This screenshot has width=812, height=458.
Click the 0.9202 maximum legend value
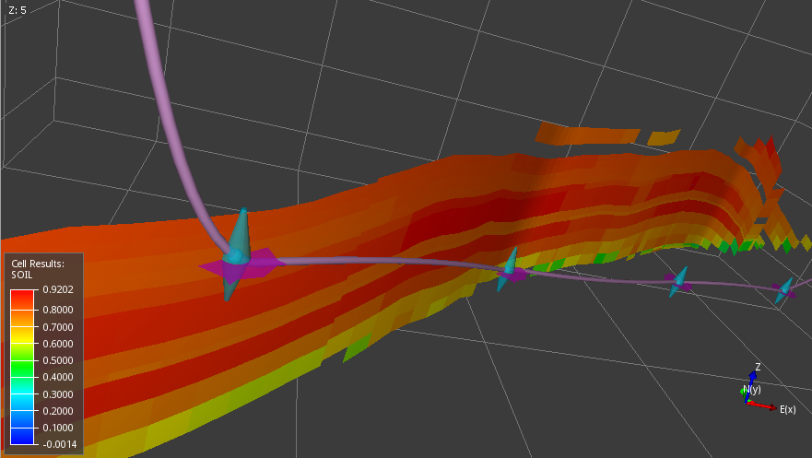point(58,289)
